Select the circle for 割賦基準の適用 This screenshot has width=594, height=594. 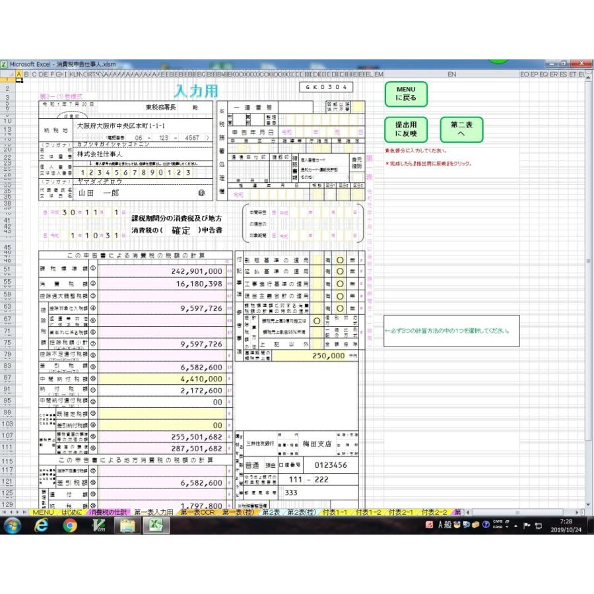pos(341,261)
